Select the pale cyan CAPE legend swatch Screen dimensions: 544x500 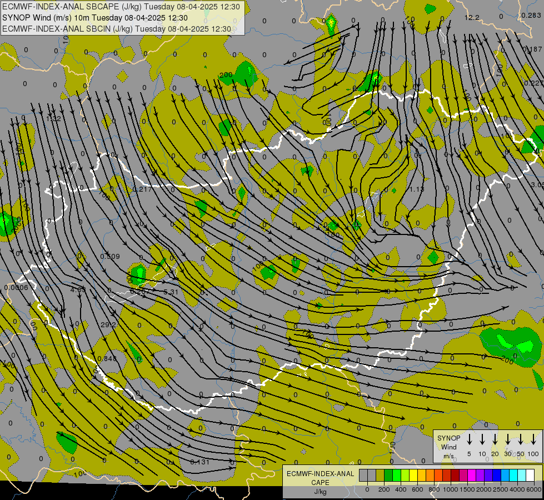[x=522, y=476]
